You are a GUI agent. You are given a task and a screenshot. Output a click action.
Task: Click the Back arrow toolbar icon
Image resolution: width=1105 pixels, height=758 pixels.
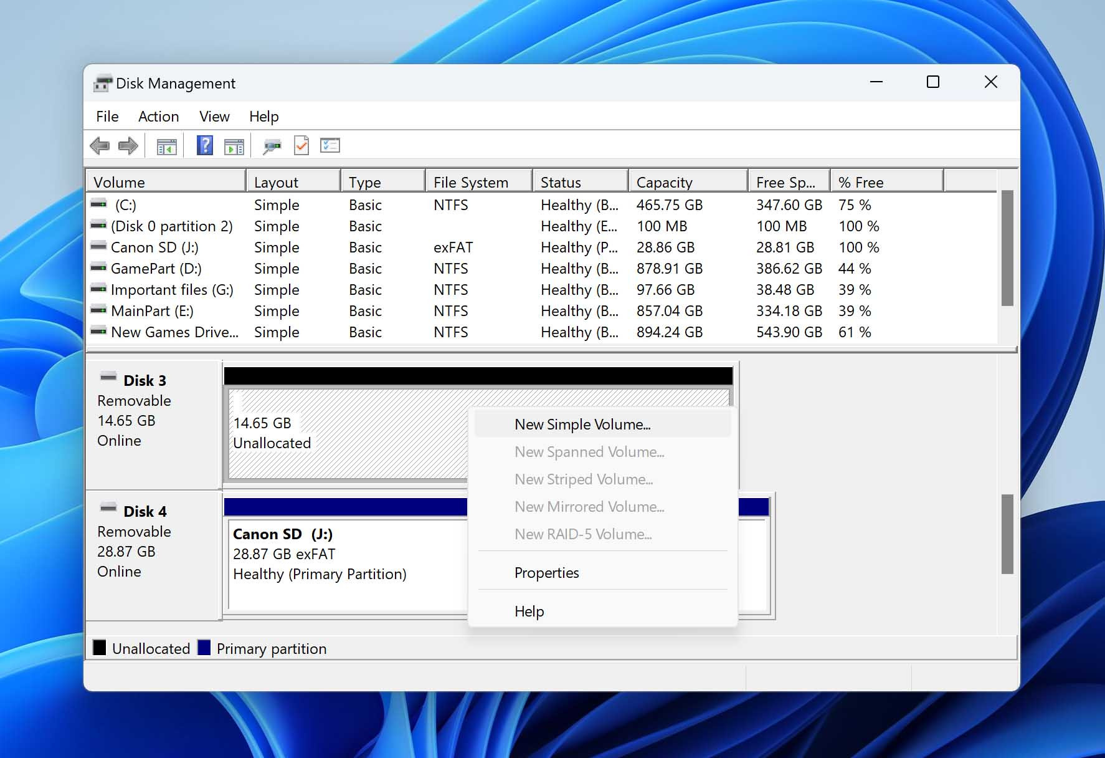click(x=100, y=146)
